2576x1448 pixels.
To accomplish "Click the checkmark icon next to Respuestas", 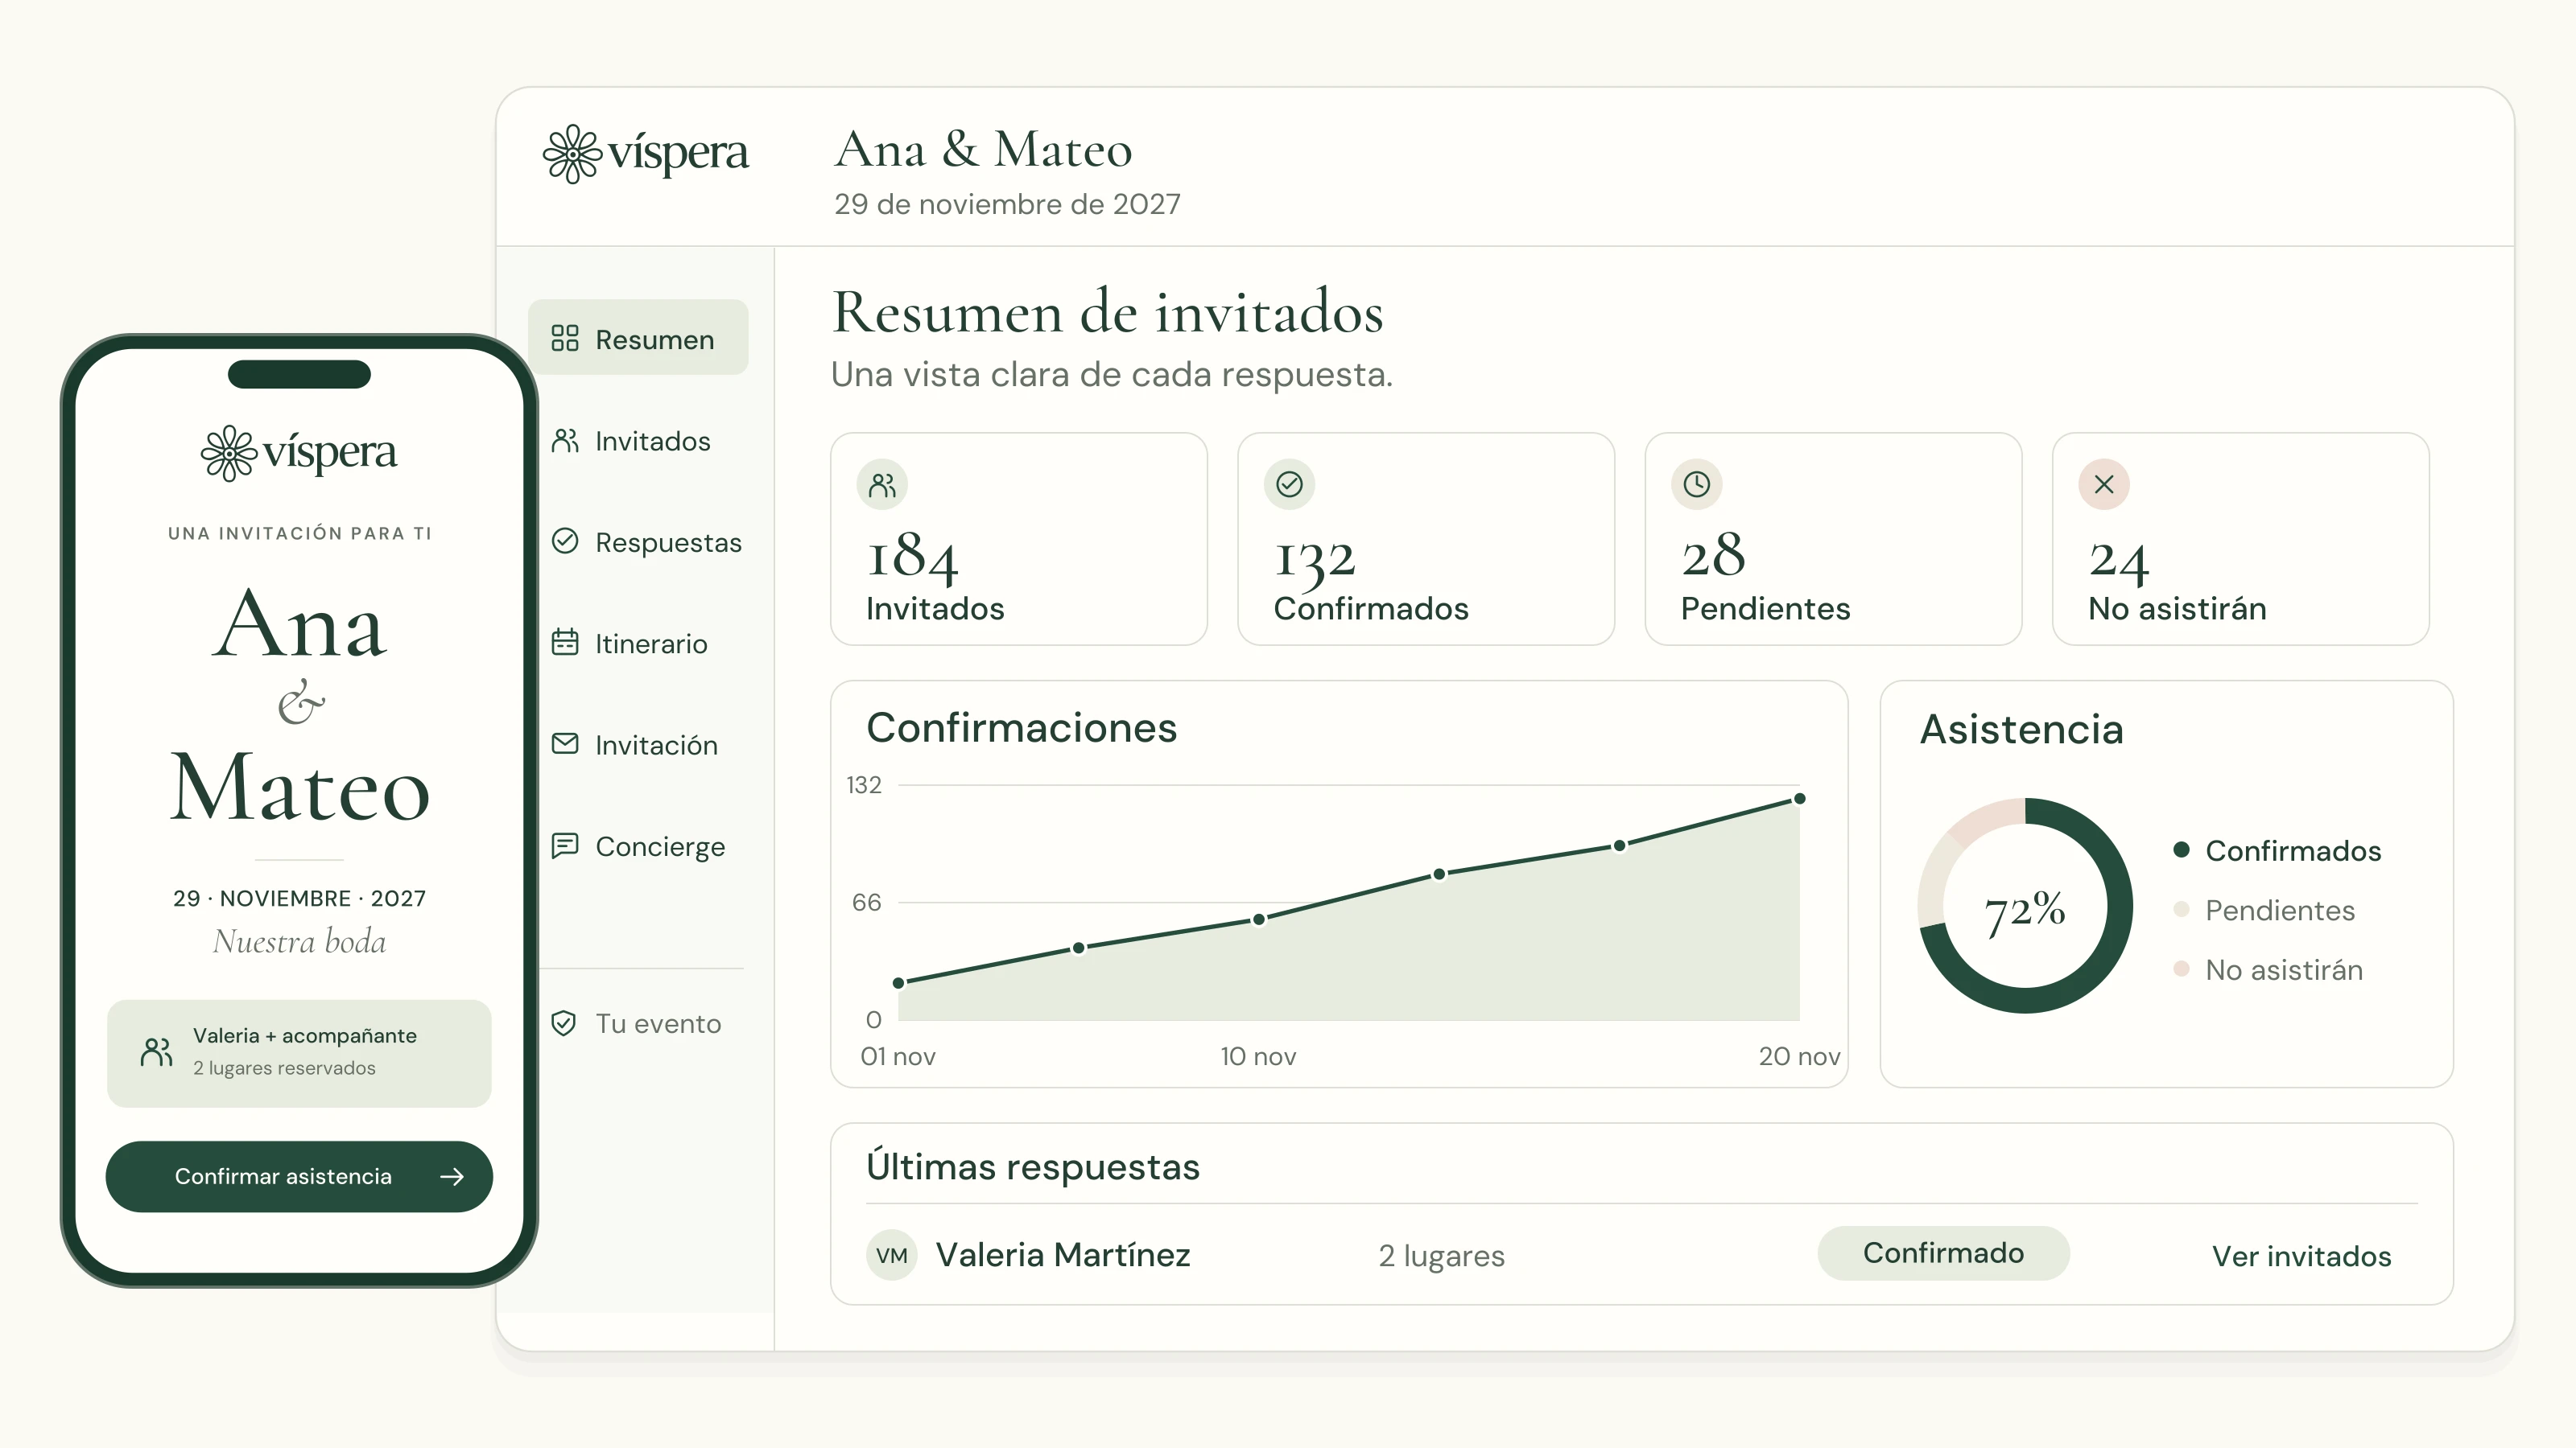I will click(x=565, y=541).
